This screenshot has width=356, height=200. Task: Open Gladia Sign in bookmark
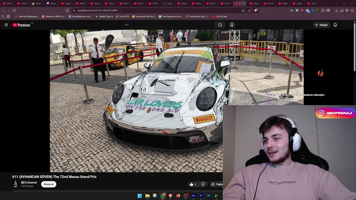[104, 16]
